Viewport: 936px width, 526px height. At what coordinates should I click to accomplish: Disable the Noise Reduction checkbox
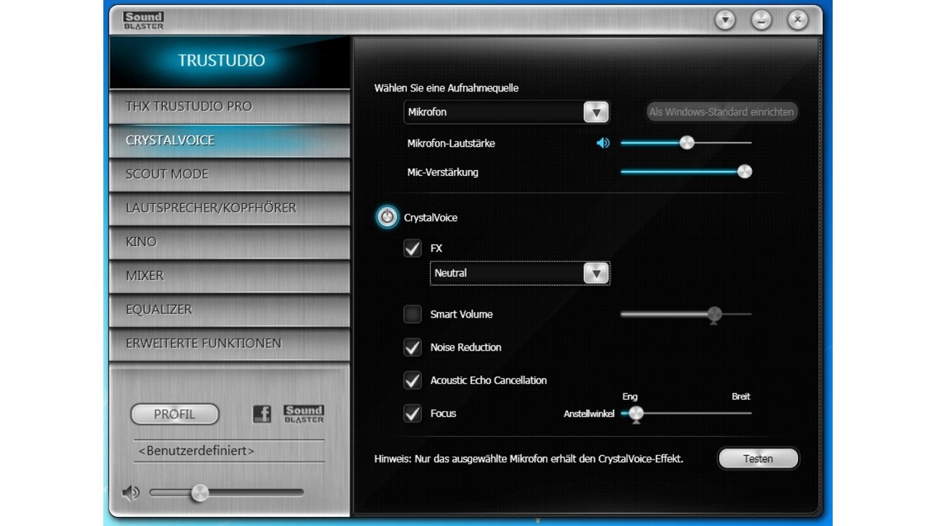click(x=413, y=347)
